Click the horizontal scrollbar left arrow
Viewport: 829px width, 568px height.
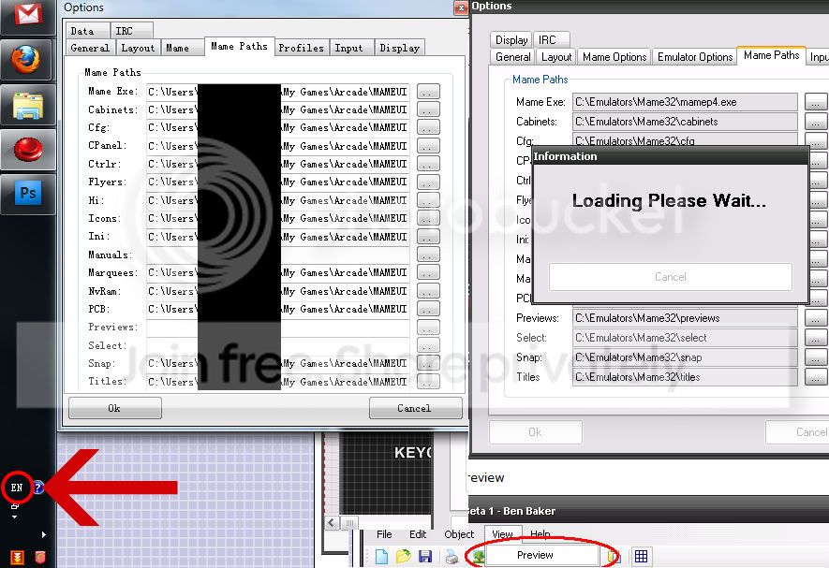coord(332,523)
